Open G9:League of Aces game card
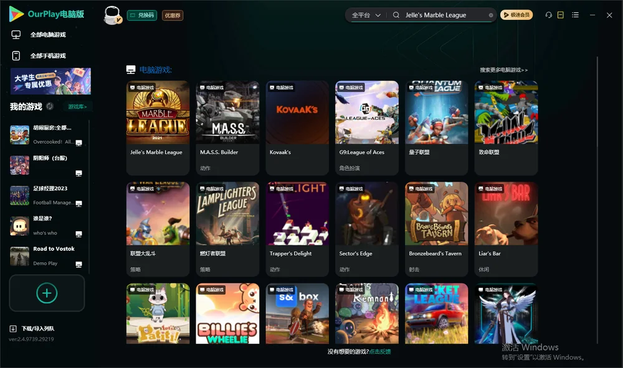This screenshot has height=368, width=623. click(x=367, y=127)
